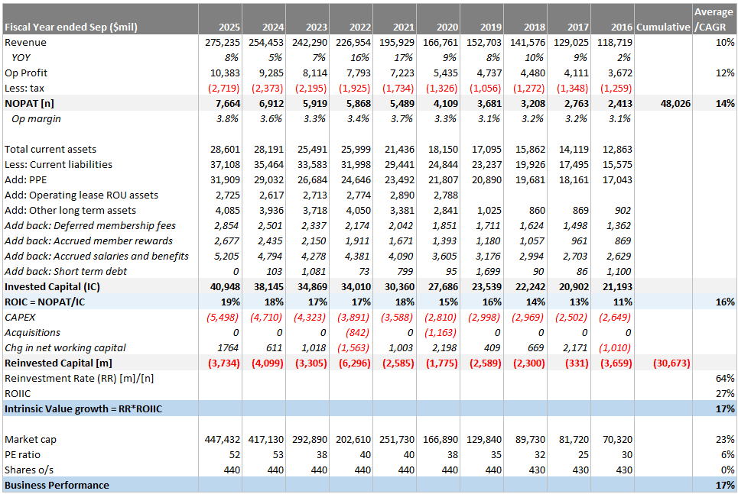Click the Reinvestment Rate value 64%

point(725,379)
